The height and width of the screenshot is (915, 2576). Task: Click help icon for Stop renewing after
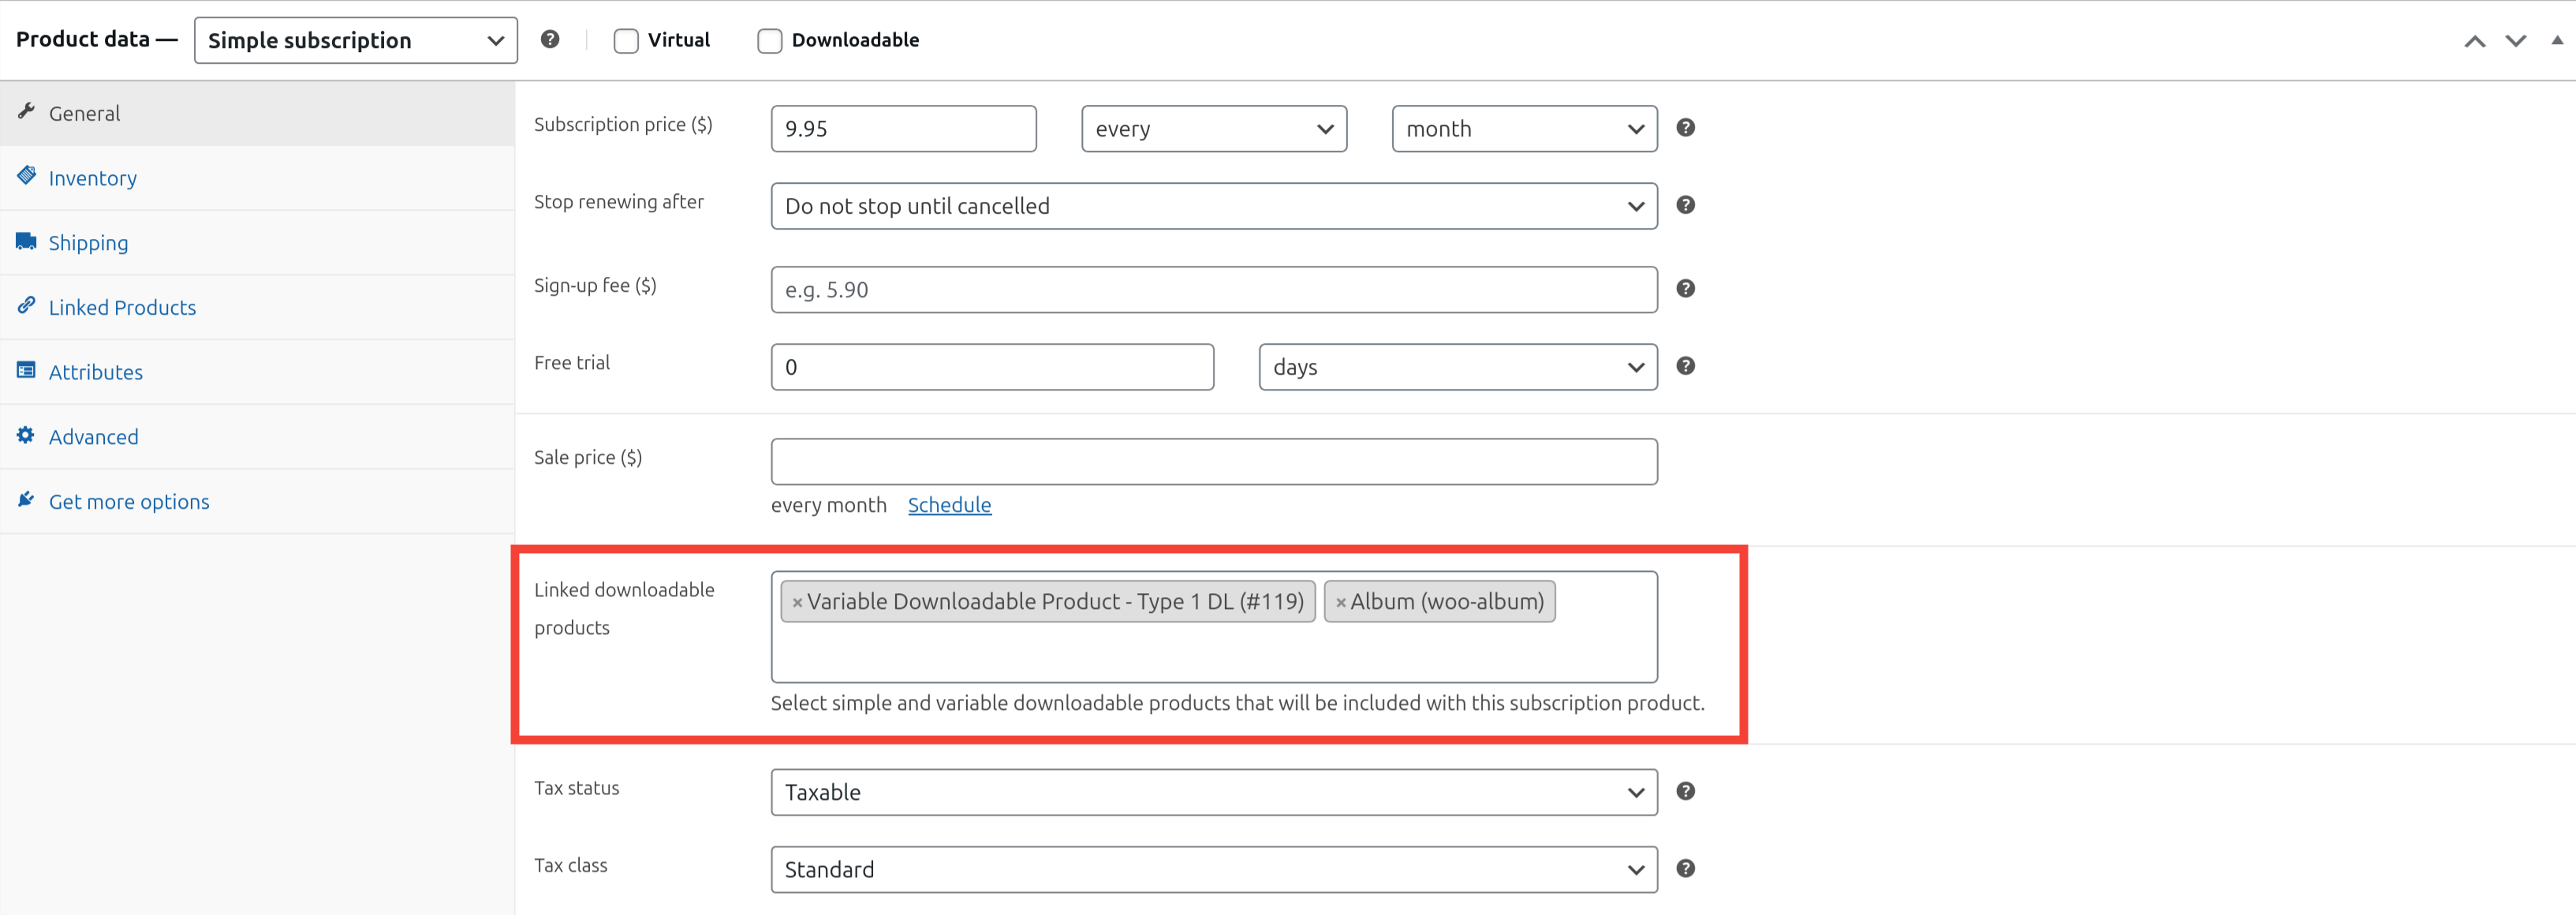click(x=1685, y=205)
